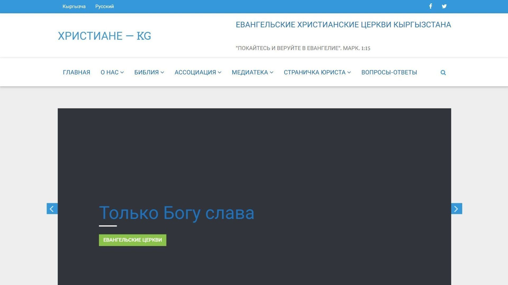Open ВОПРОСЫ-ОТВЕТЫ menu item

pos(389,72)
